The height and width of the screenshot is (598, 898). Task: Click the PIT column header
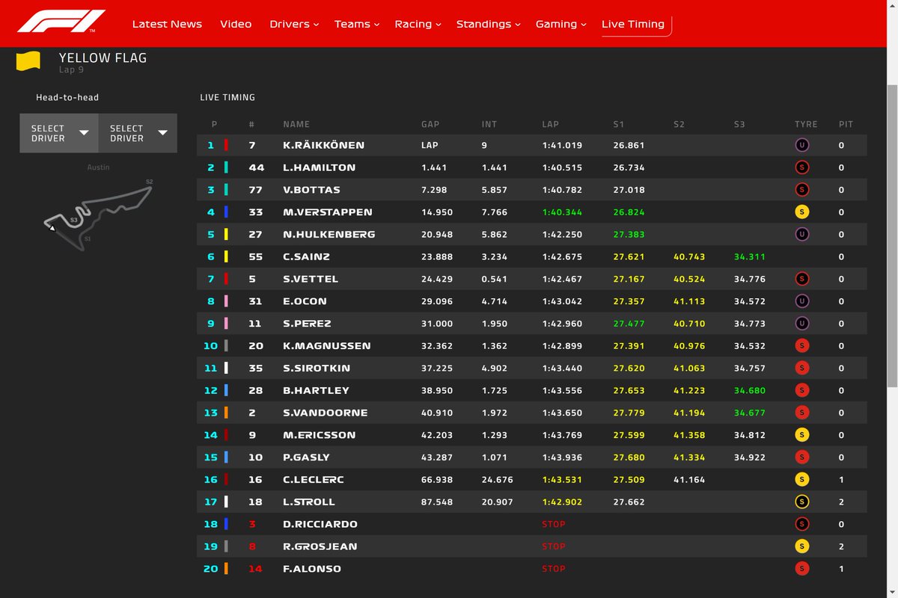point(846,124)
